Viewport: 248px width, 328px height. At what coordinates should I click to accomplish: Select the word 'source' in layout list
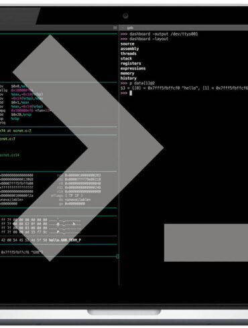click(127, 44)
